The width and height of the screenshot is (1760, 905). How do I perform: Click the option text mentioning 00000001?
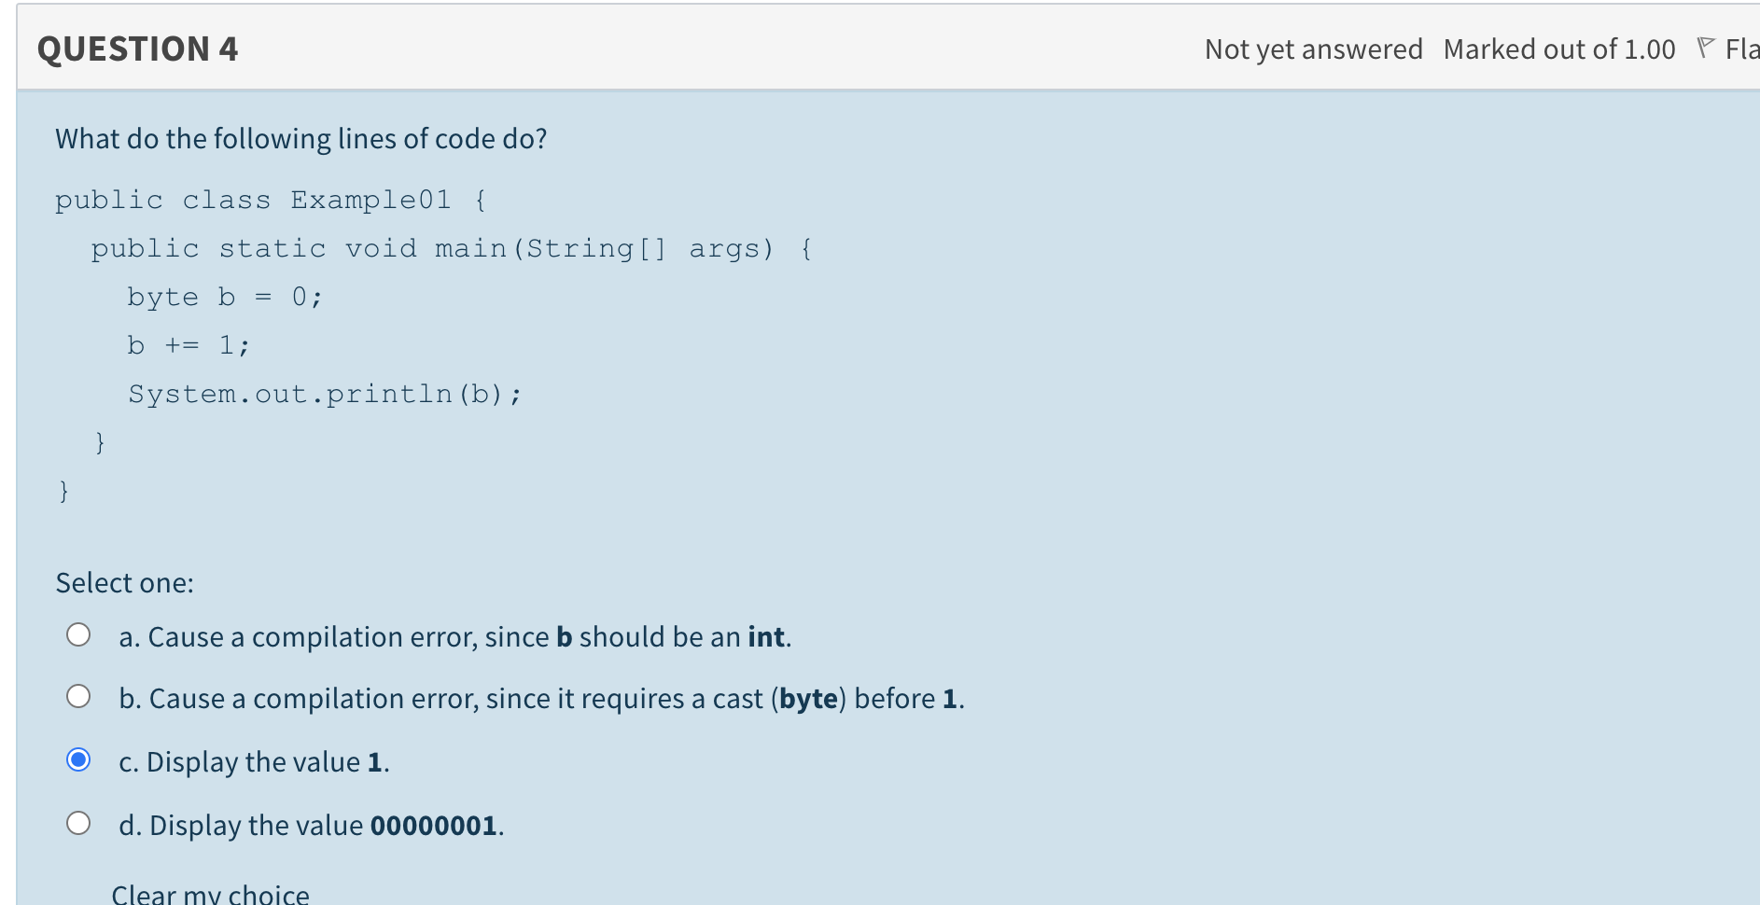tap(311, 824)
